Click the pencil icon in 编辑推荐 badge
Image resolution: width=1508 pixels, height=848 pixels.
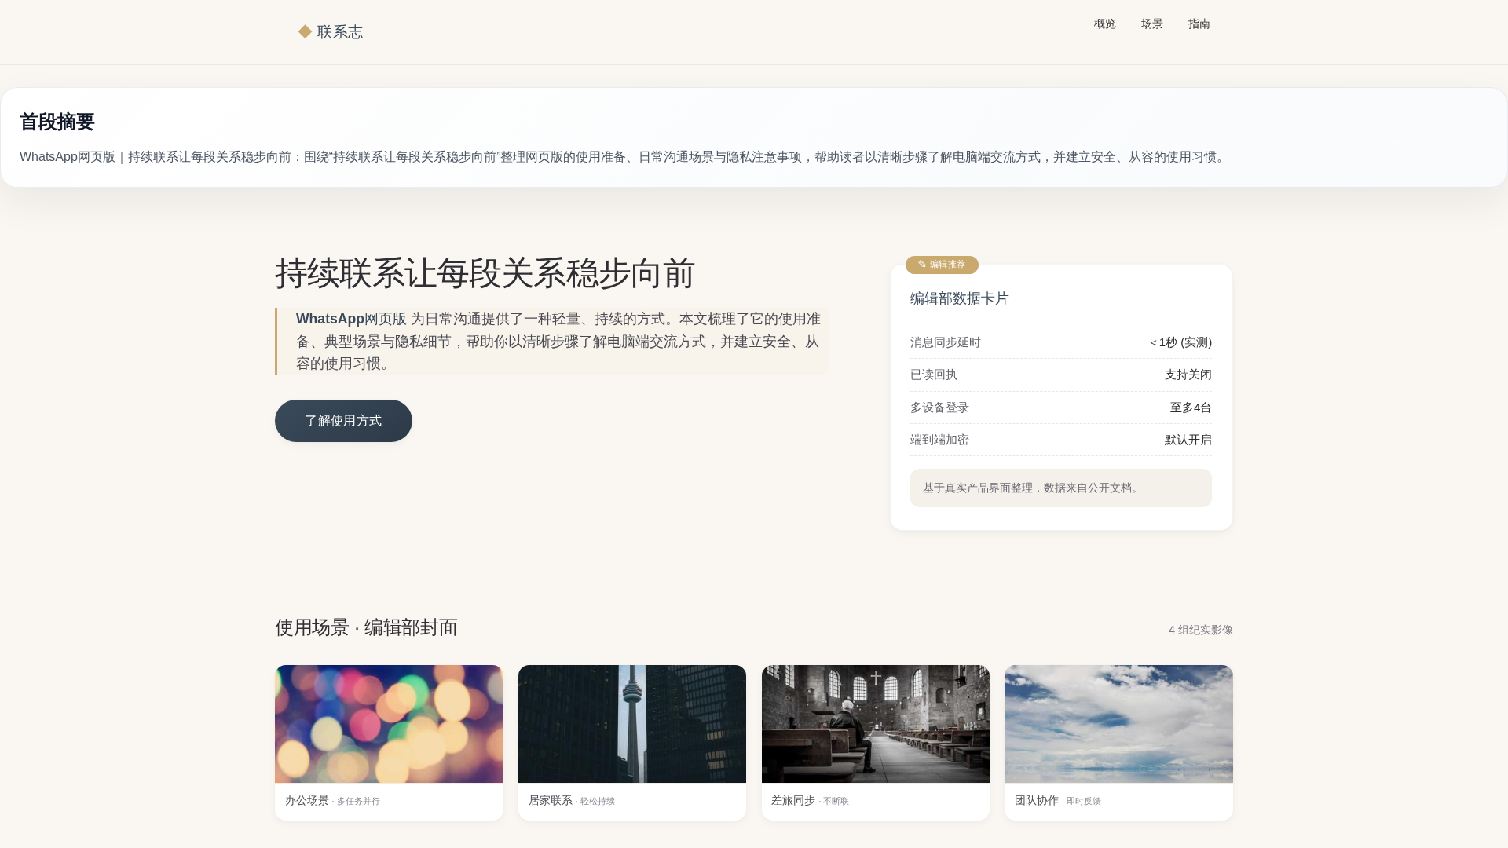[x=922, y=265]
